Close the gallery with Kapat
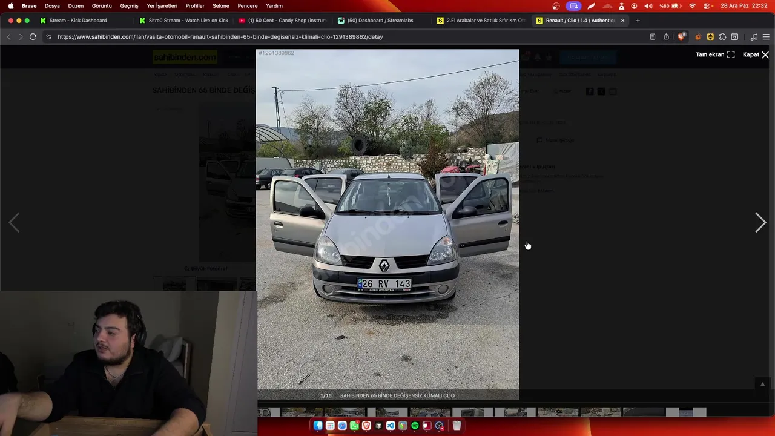Image resolution: width=775 pixels, height=436 pixels. (756, 54)
